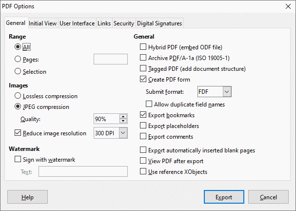Enable Sign with watermark
The image size is (296, 211).
(19, 159)
